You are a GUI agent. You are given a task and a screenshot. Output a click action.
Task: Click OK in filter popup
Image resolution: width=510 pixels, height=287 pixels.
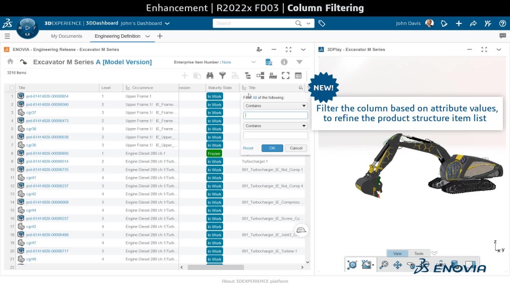coord(272,148)
